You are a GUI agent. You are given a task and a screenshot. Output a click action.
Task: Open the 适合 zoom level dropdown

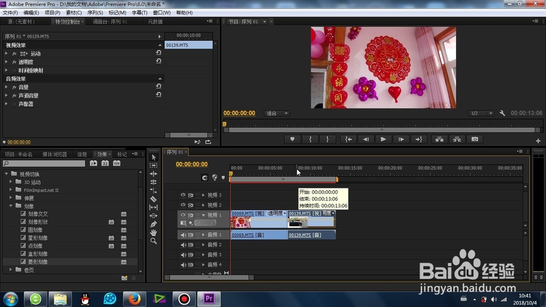tap(276, 113)
